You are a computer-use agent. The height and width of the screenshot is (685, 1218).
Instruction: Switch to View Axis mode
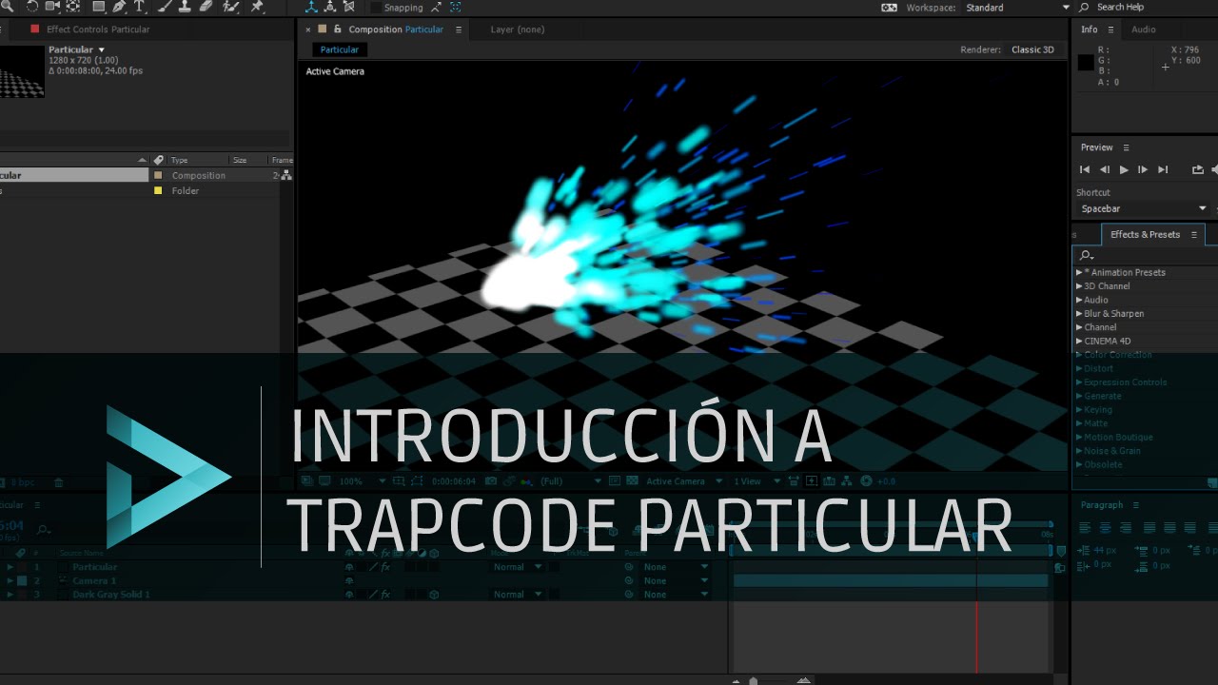click(x=348, y=7)
